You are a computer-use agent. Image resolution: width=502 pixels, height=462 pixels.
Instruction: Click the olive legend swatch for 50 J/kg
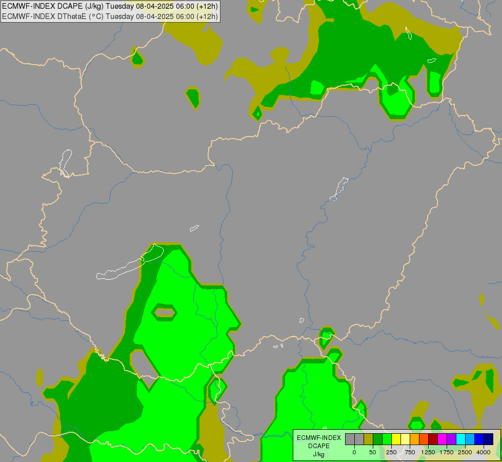[369, 439]
